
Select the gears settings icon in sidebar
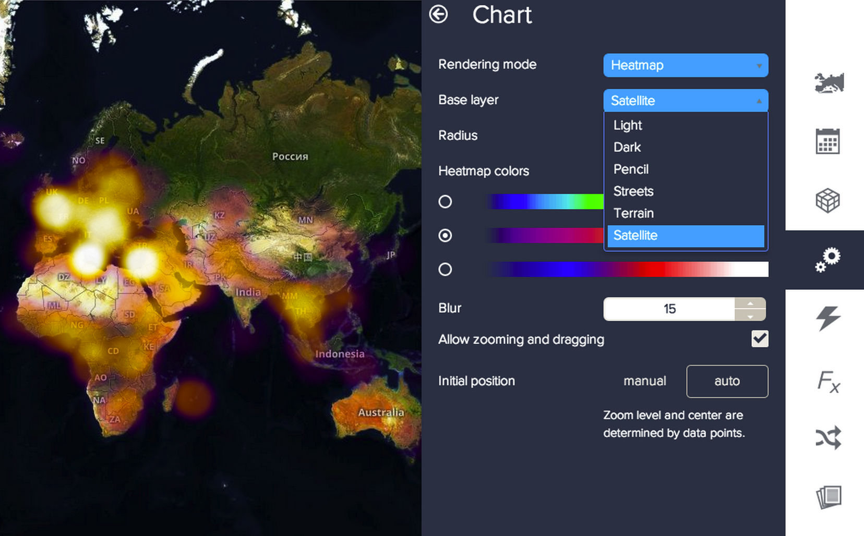click(x=828, y=260)
